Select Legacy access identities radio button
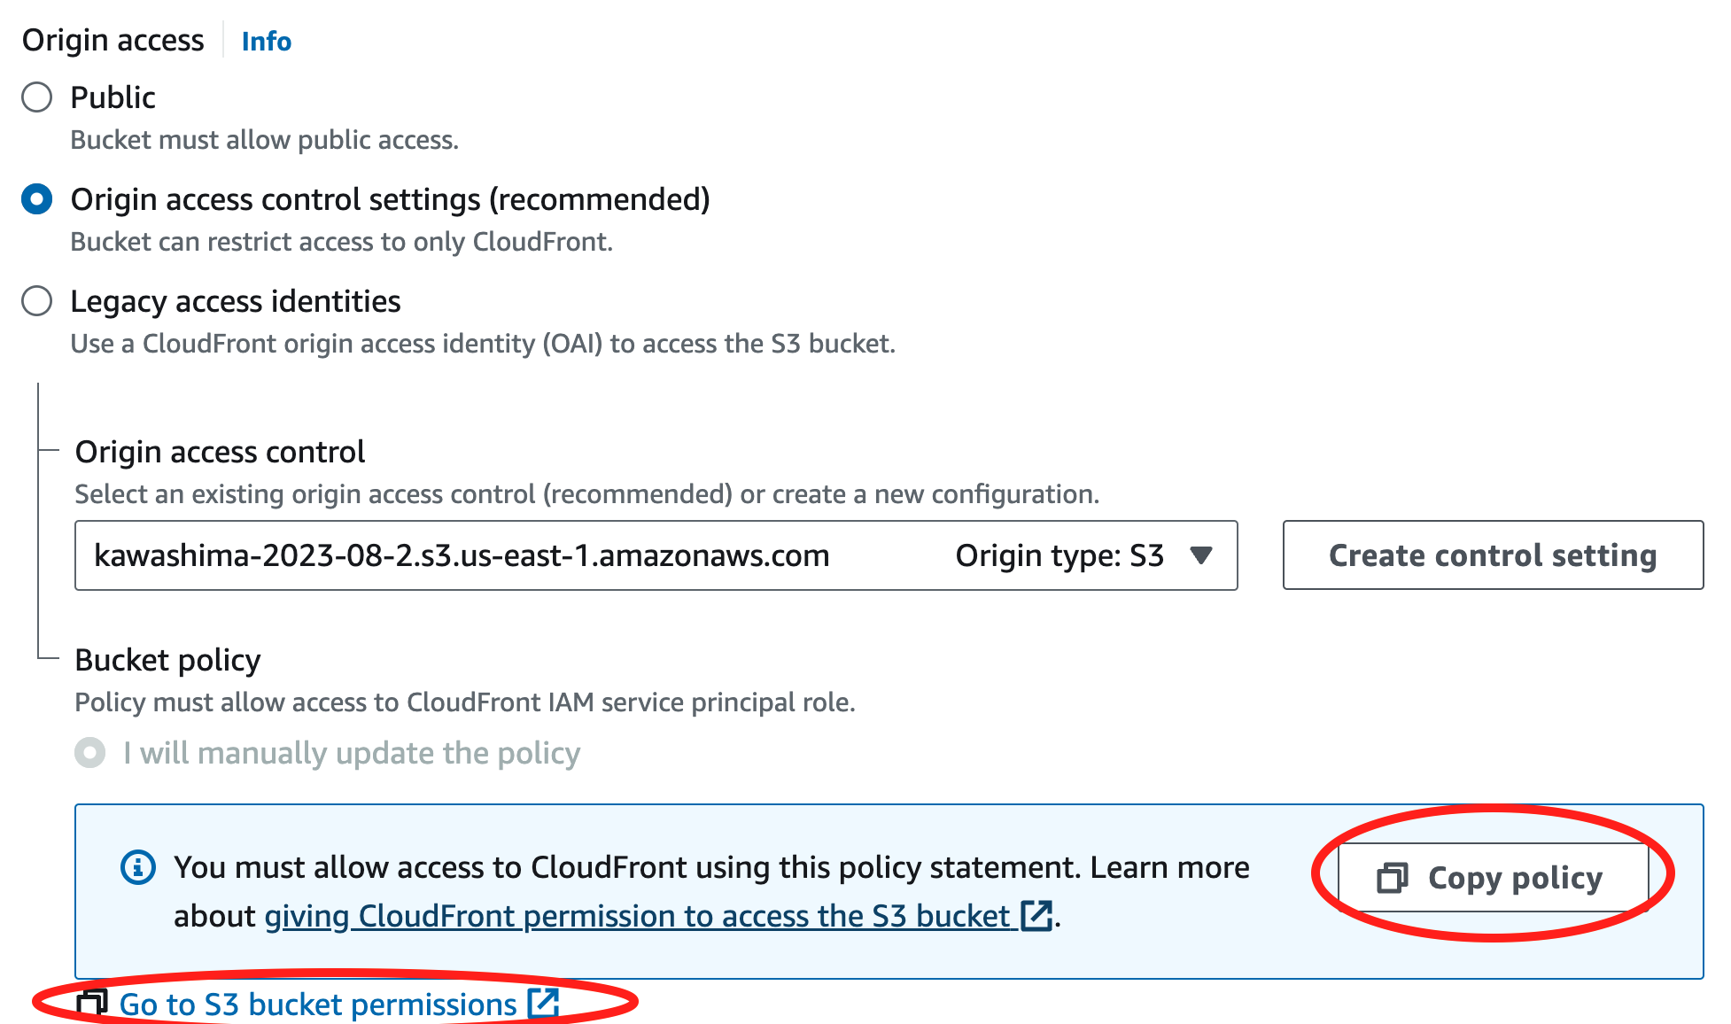This screenshot has height=1024, width=1731. point(36,301)
